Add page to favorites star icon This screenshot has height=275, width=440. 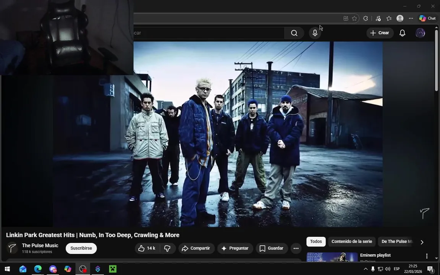(x=354, y=18)
